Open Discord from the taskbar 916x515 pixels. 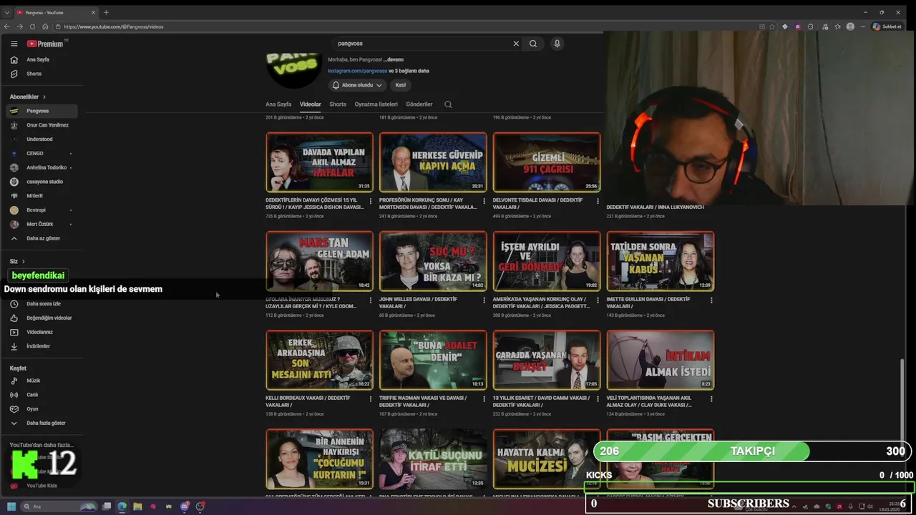pos(185,506)
